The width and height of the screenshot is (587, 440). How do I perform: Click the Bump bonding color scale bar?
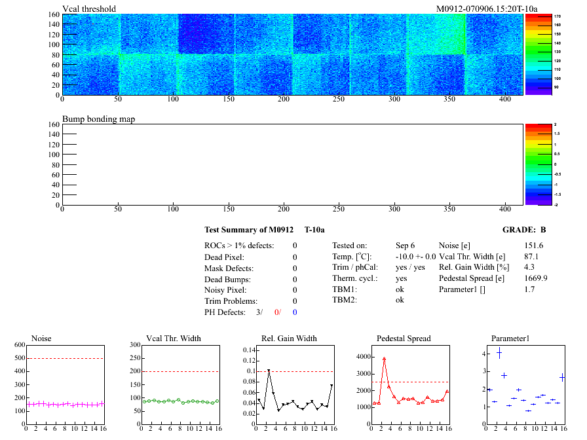pyautogui.click(x=539, y=164)
